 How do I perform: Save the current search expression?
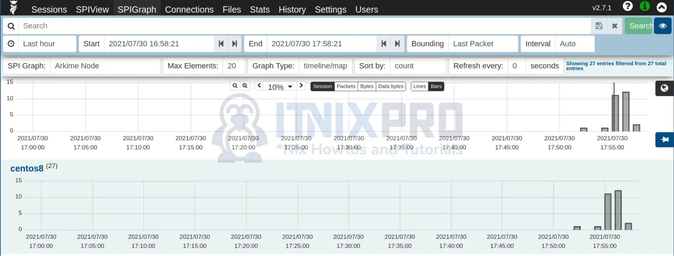[599, 26]
